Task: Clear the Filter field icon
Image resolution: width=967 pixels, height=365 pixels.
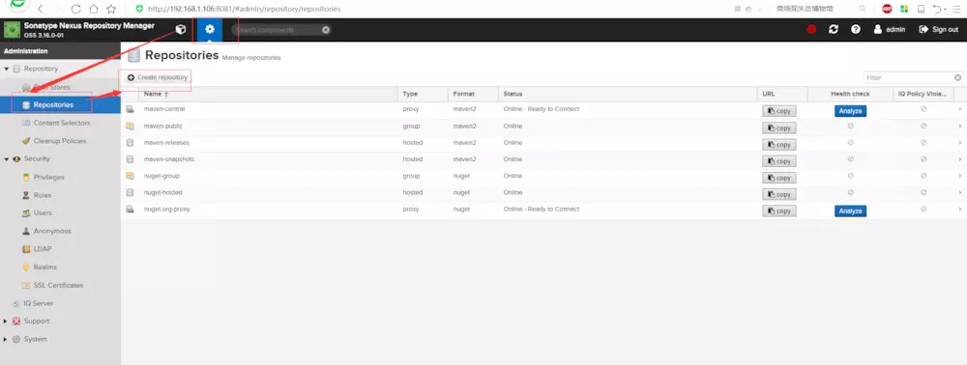Action: click(x=957, y=77)
